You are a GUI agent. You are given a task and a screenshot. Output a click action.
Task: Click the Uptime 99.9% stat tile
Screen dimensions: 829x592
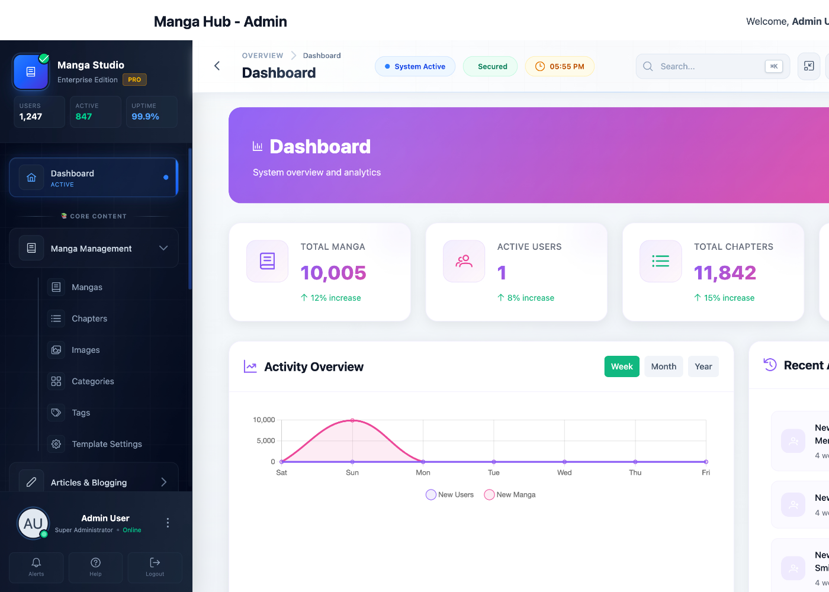(x=152, y=111)
